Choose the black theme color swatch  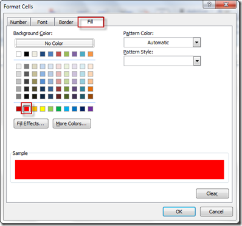pyautogui.click(x=27, y=54)
